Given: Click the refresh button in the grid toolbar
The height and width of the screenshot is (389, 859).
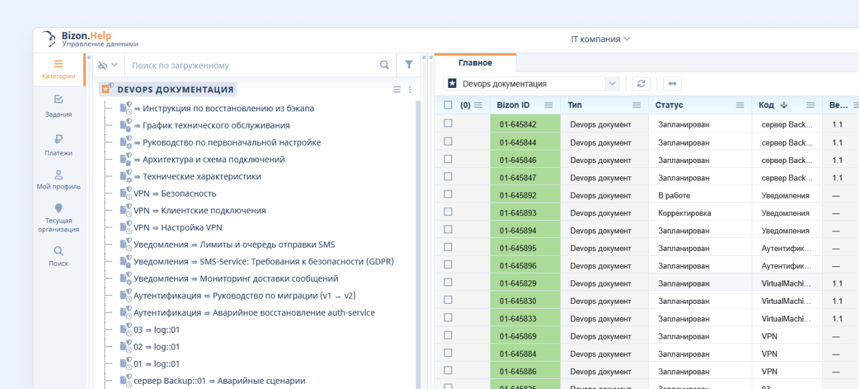Looking at the screenshot, I should point(642,83).
